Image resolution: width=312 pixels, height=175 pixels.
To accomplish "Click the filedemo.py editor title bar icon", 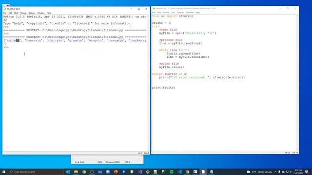I will 154,9.
